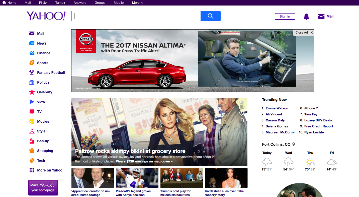The width and height of the screenshot is (359, 197).
Task: Click the Movies film reel icon
Action: [32, 121]
